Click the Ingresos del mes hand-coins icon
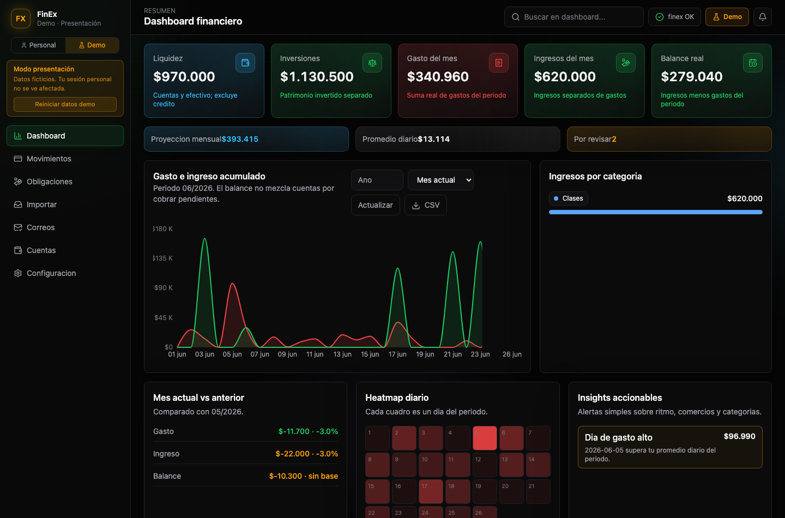Screen dimensions: 785x518 pos(626,63)
